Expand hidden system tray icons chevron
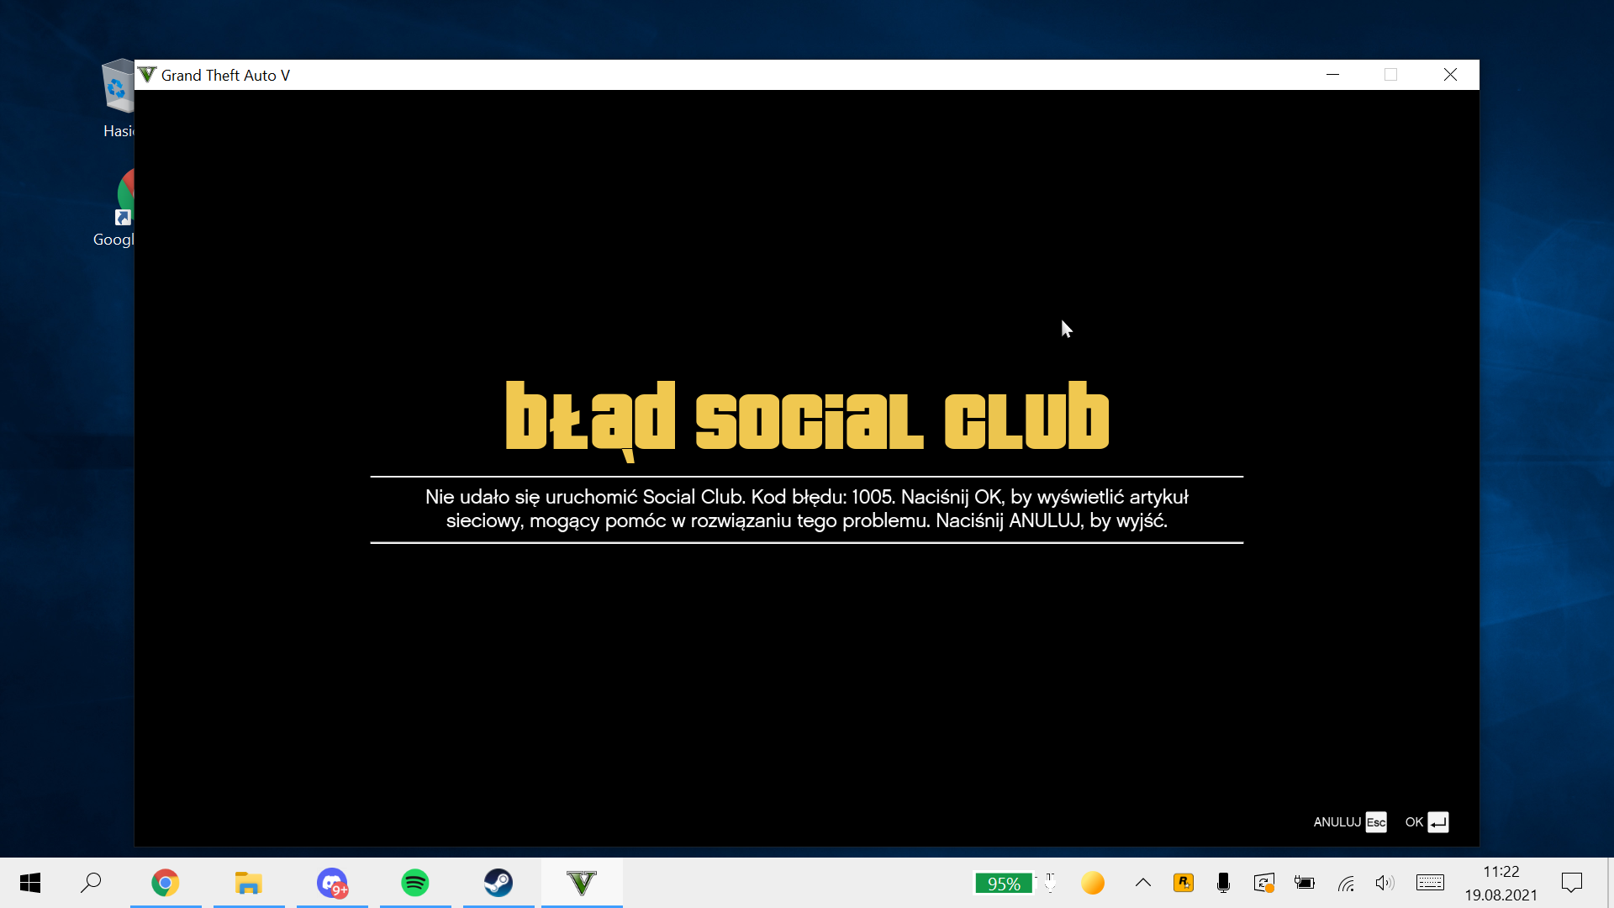The width and height of the screenshot is (1614, 908). [1142, 883]
